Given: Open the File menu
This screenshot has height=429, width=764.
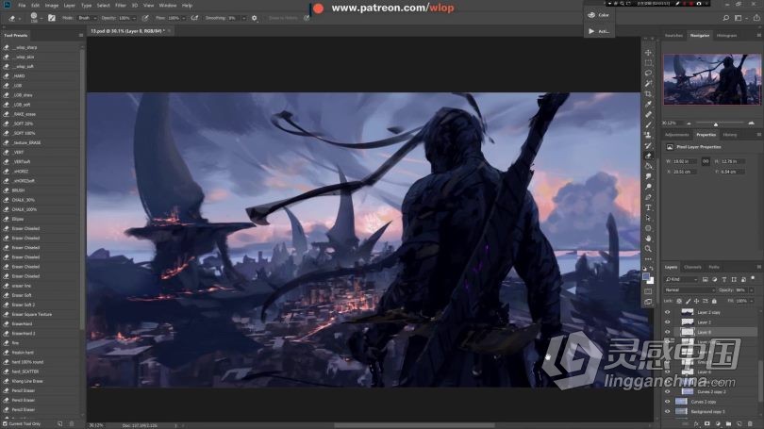Looking at the screenshot, I should 22,6.
